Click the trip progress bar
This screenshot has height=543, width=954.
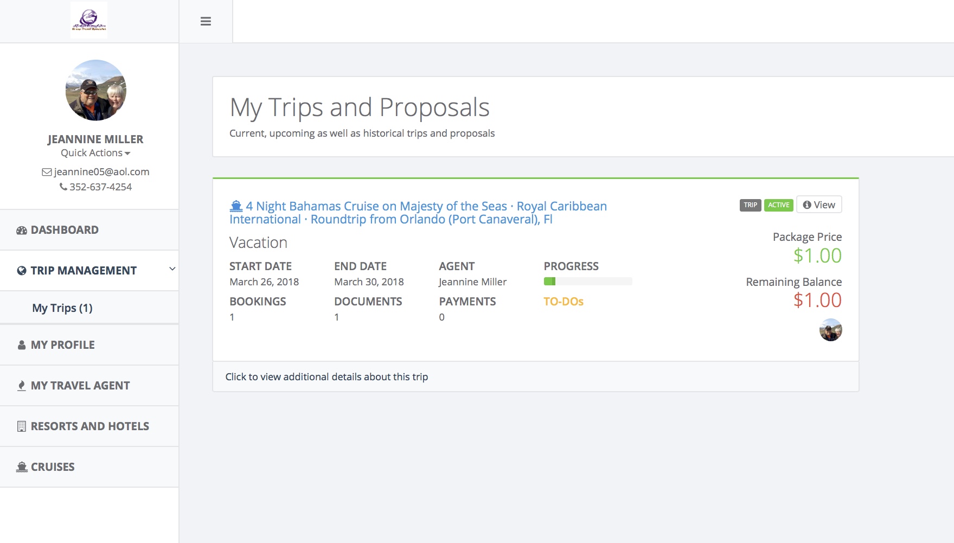pos(588,281)
